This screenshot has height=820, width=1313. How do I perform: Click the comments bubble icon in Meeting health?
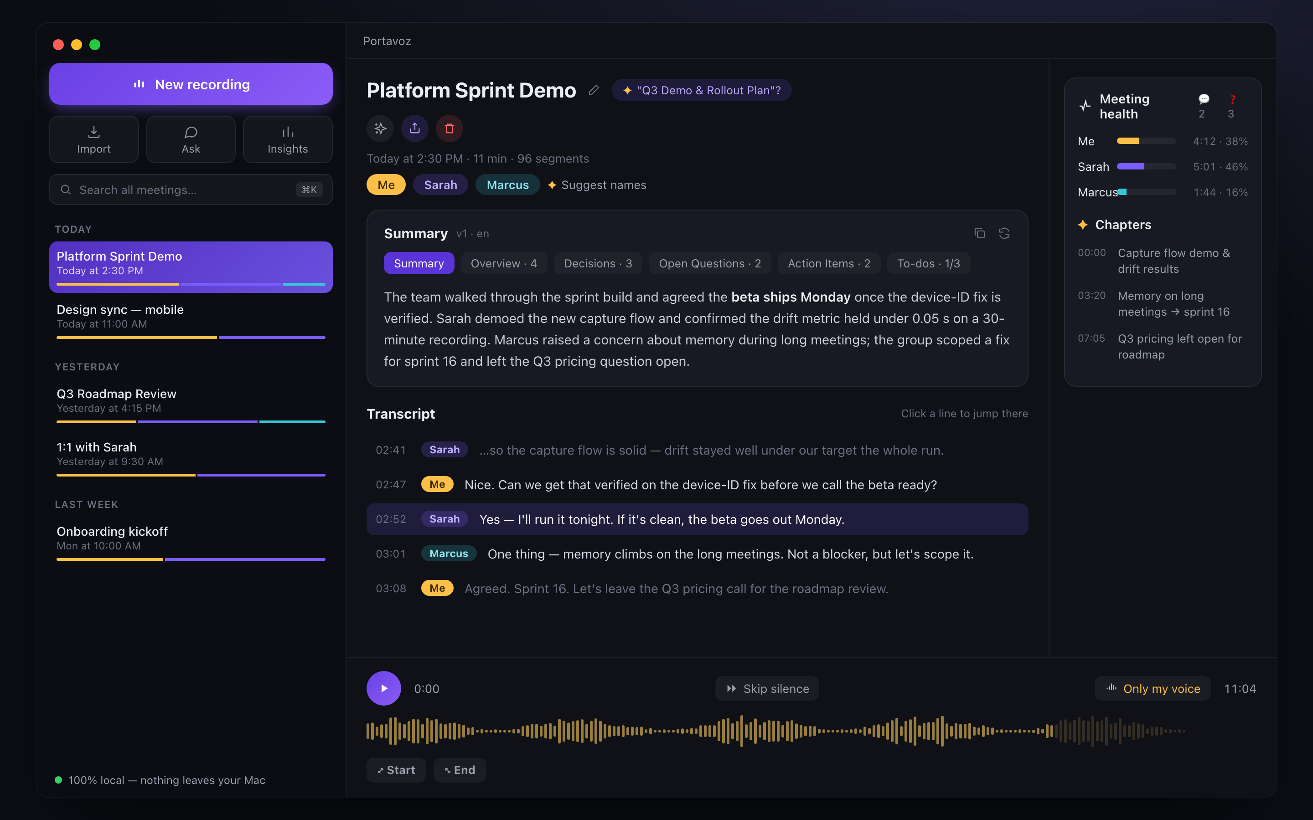coord(1204,99)
